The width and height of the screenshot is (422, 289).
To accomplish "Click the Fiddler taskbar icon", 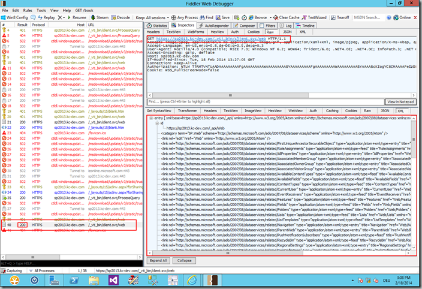I will coord(212,281).
